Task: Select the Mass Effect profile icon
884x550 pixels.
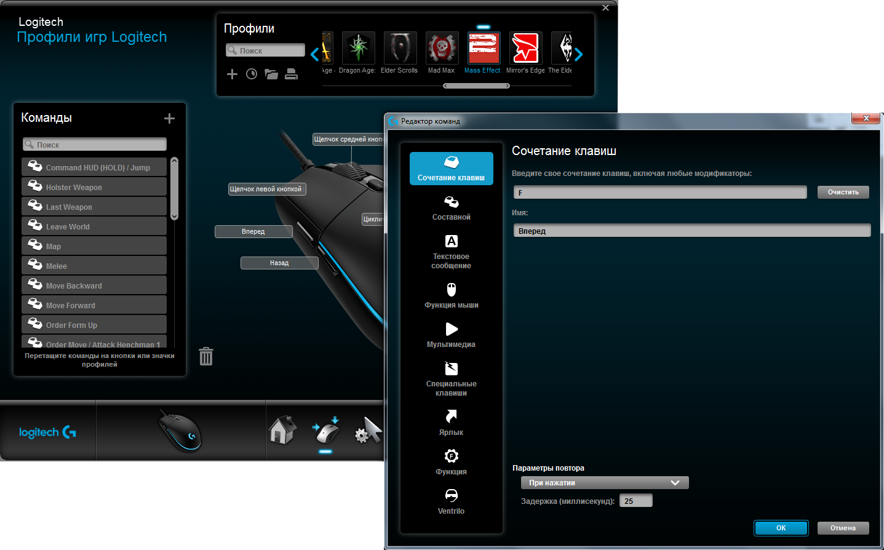Action: 484,48
